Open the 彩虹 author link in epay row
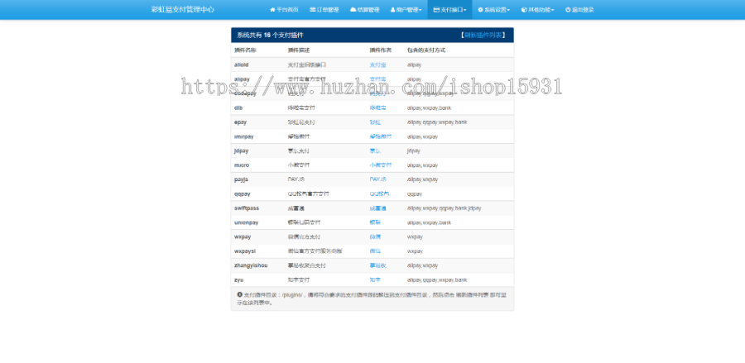This screenshot has height=363, width=745. click(x=375, y=122)
